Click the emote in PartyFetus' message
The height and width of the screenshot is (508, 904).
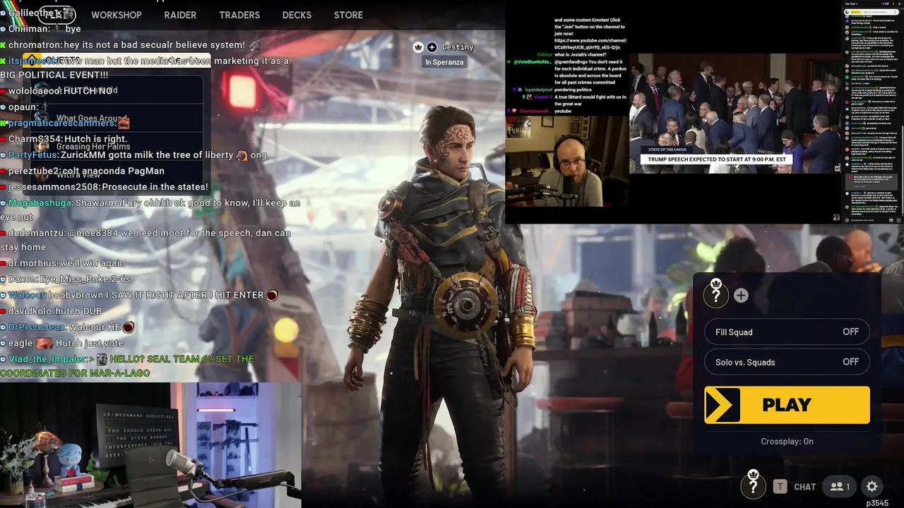(242, 155)
